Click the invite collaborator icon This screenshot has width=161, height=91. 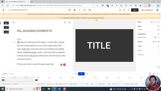point(129,10)
